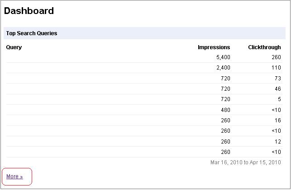Click the Dashboard page heading

[x=29, y=11]
